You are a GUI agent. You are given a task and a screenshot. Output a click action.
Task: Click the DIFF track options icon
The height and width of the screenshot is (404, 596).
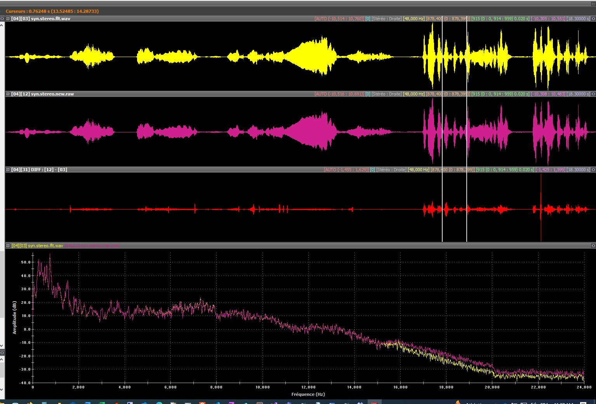(8, 170)
